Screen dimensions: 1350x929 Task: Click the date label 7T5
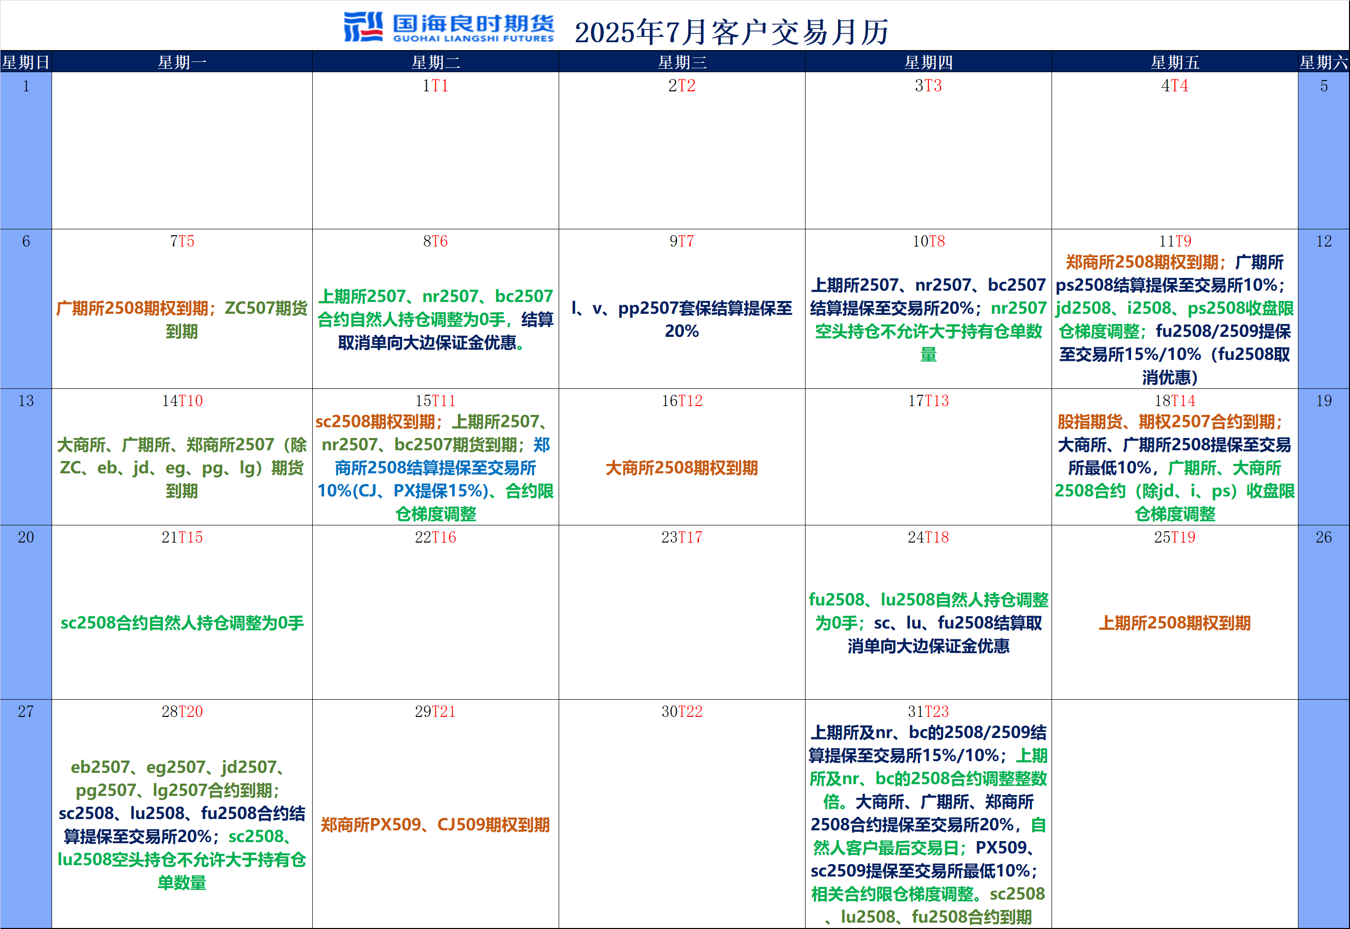pyautogui.click(x=182, y=242)
